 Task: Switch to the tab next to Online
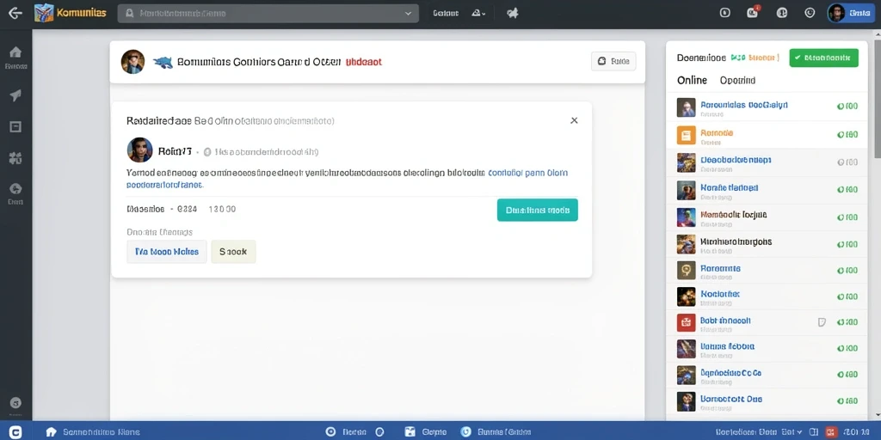click(737, 80)
